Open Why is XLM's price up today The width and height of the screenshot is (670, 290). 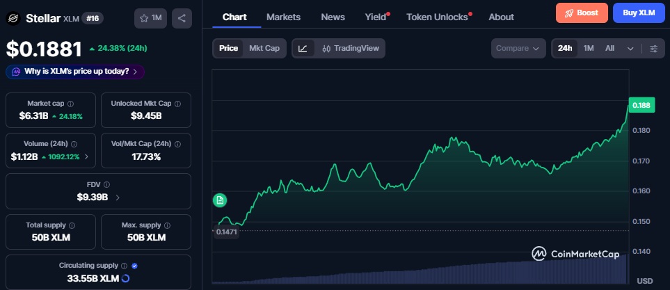[75, 72]
